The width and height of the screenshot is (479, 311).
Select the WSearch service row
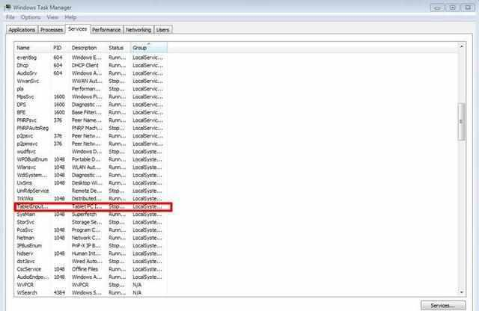pos(91,292)
